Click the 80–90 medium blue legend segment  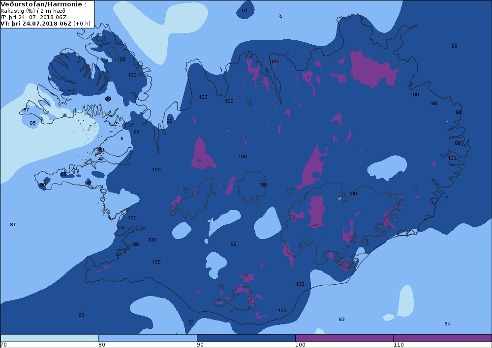148,338
